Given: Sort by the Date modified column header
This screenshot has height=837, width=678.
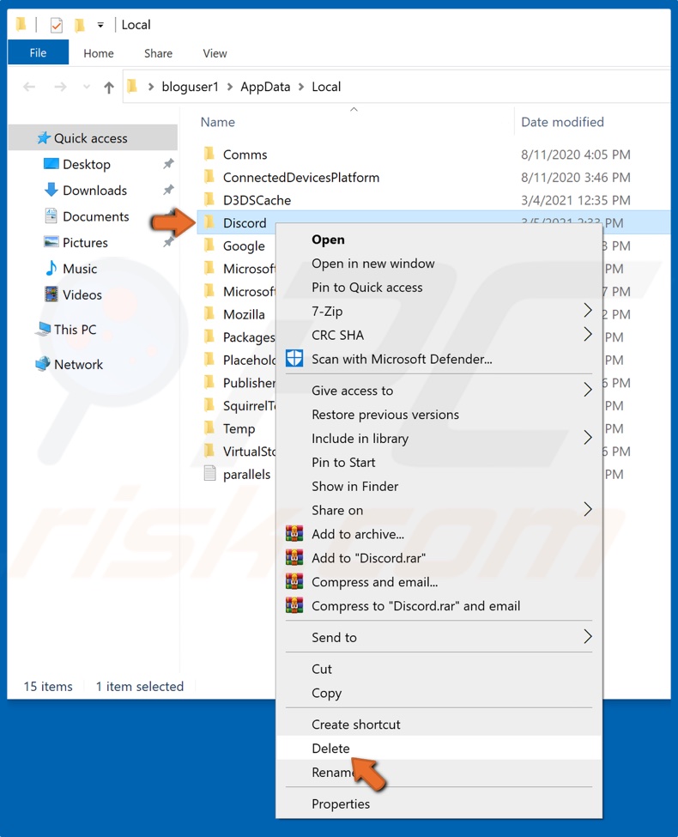Looking at the screenshot, I should pos(562,122).
